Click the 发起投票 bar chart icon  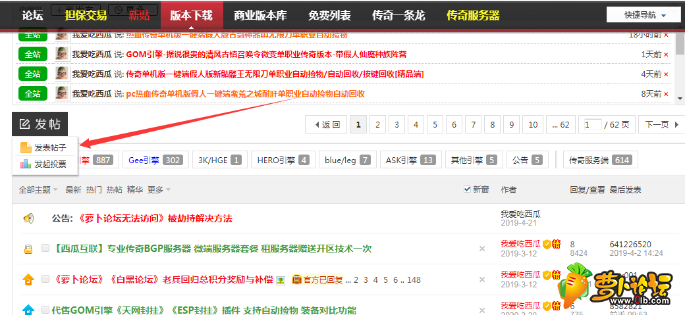click(26, 164)
